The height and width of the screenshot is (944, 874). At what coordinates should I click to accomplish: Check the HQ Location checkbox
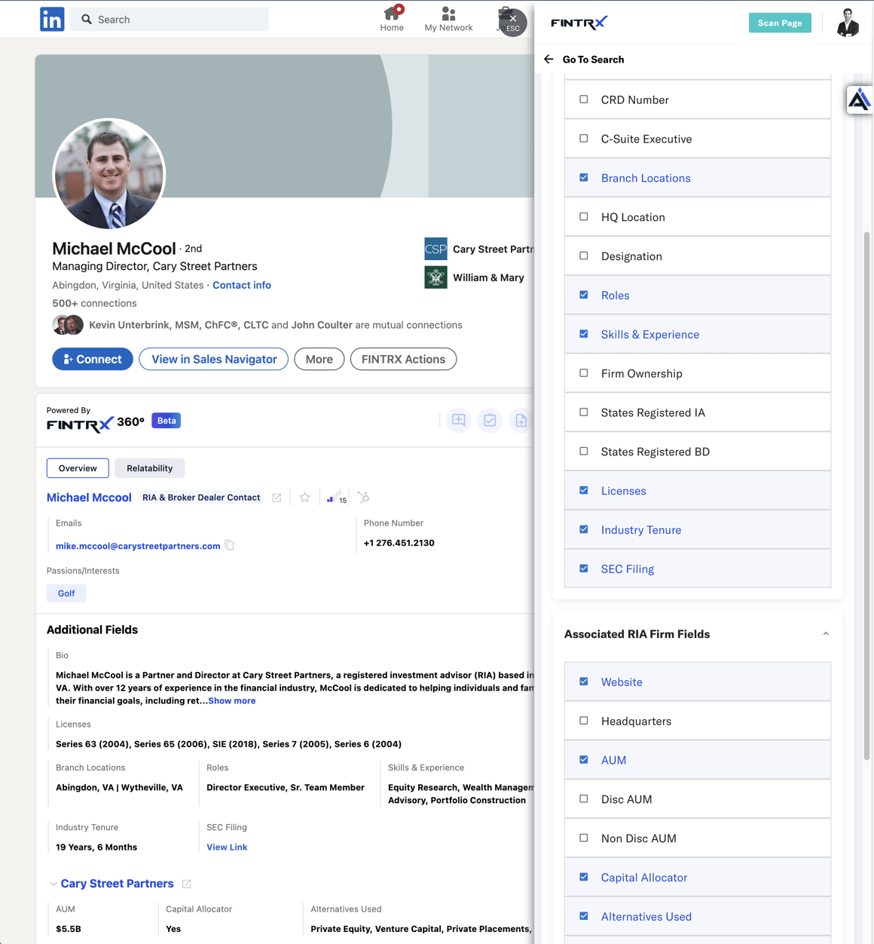[584, 217]
